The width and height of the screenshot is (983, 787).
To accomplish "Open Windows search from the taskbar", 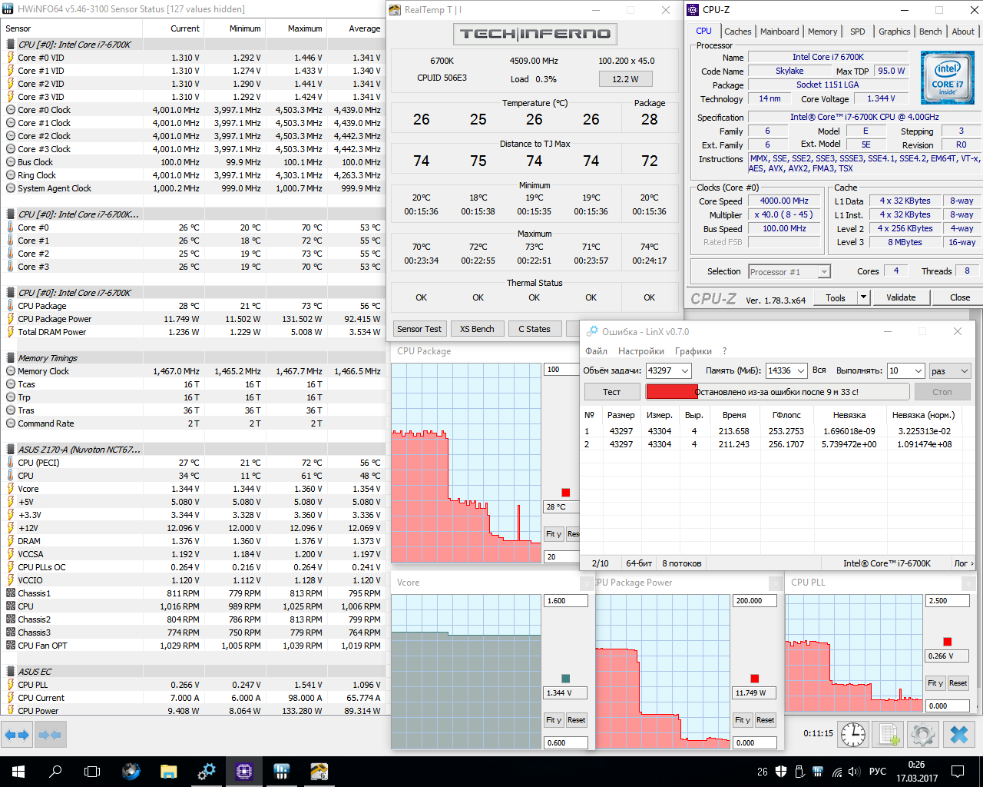I will coord(55,772).
